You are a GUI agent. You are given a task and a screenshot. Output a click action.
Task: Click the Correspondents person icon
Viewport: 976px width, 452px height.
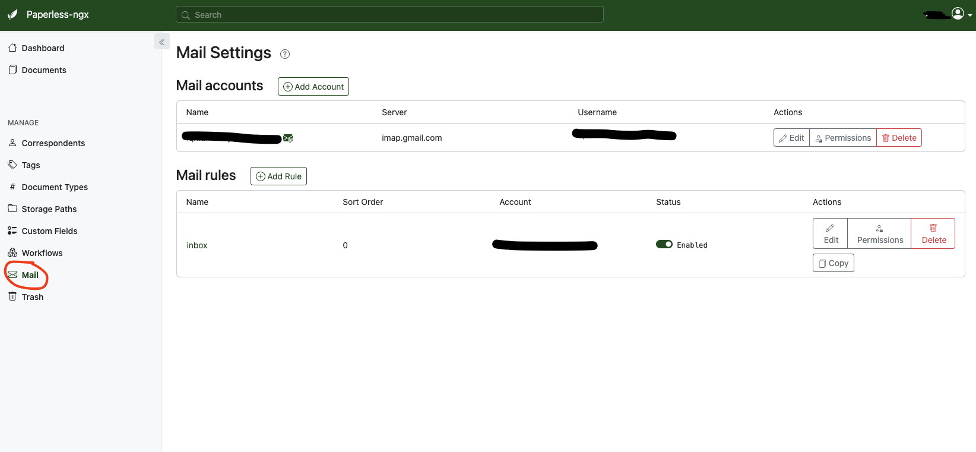pos(12,143)
